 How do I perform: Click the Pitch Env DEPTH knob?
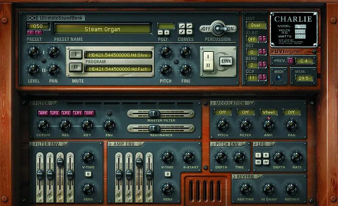[221, 158]
